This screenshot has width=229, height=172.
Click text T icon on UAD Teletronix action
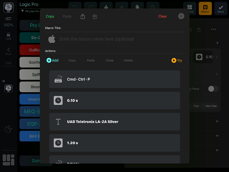coord(58,121)
